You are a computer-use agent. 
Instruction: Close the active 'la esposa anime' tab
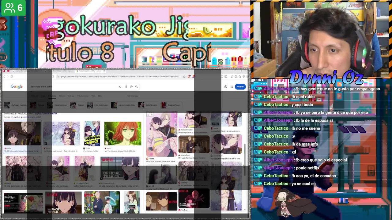coord(104,71)
